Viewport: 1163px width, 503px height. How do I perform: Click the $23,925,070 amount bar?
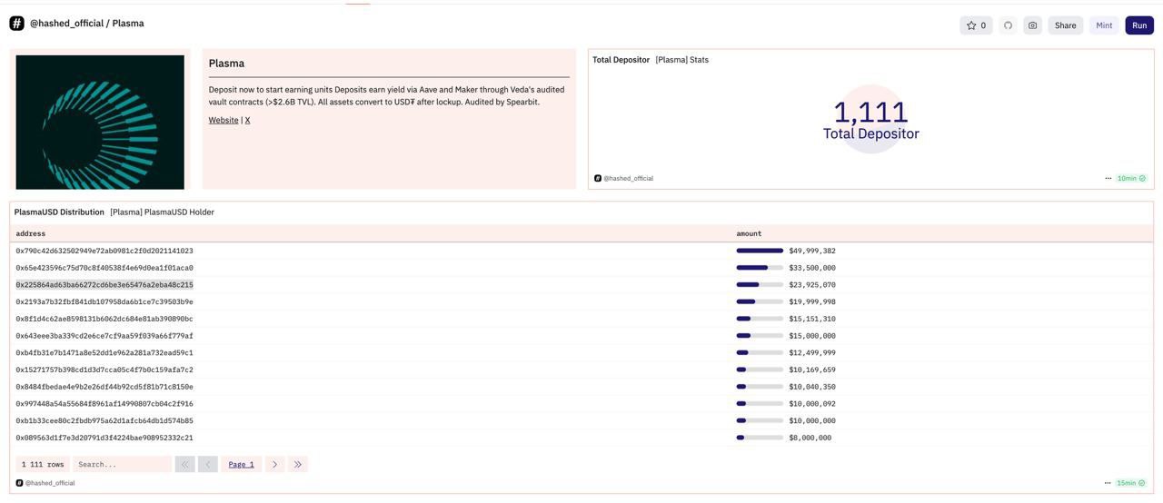(x=760, y=284)
